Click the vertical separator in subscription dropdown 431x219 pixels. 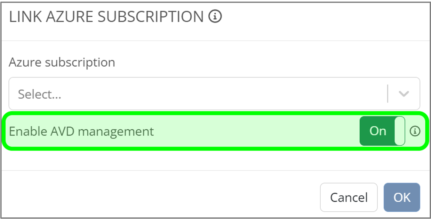coord(387,94)
